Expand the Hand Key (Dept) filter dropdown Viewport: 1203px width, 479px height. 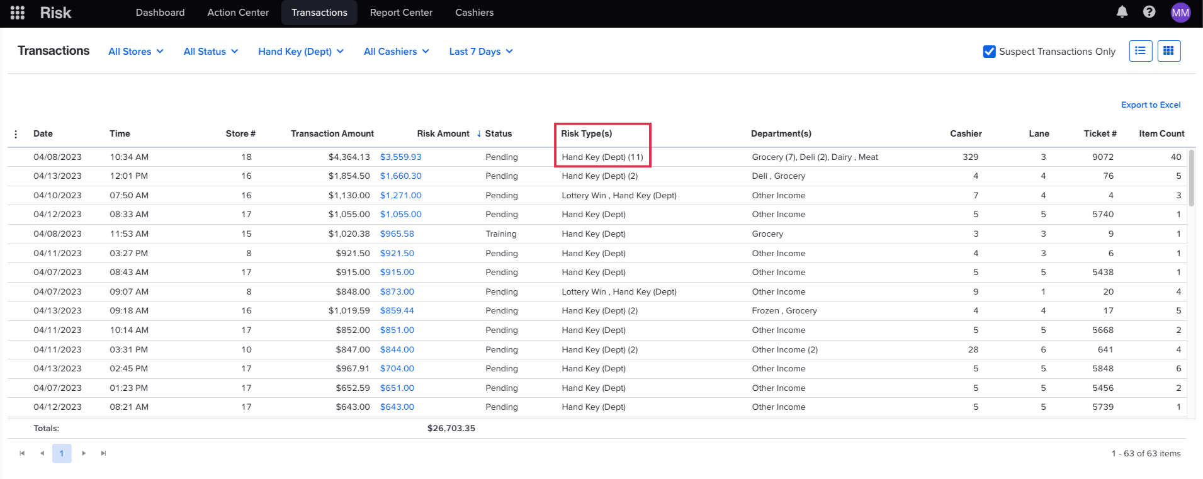click(x=301, y=52)
